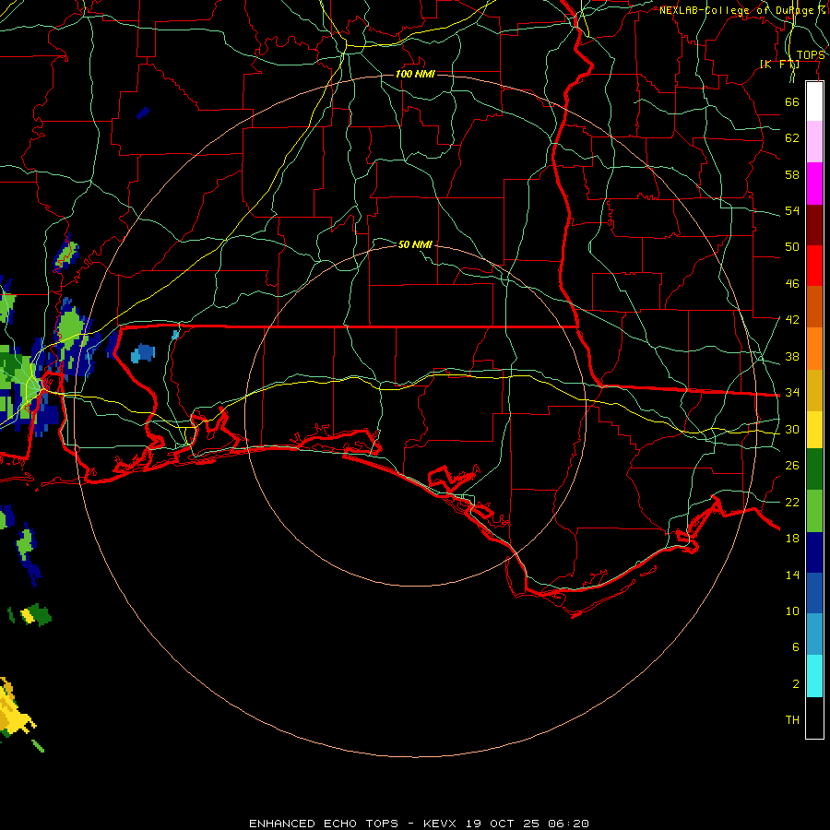Click the '2' legend value
The width and height of the screenshot is (830, 830).
pos(795,684)
